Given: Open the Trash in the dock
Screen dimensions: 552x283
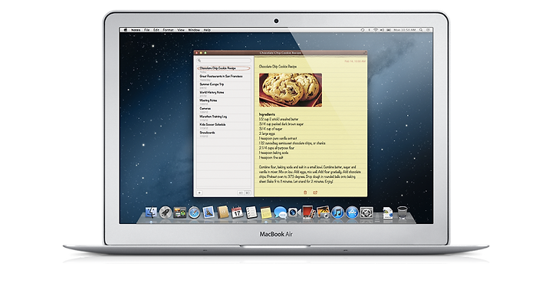Looking at the screenshot, I should point(402,212).
